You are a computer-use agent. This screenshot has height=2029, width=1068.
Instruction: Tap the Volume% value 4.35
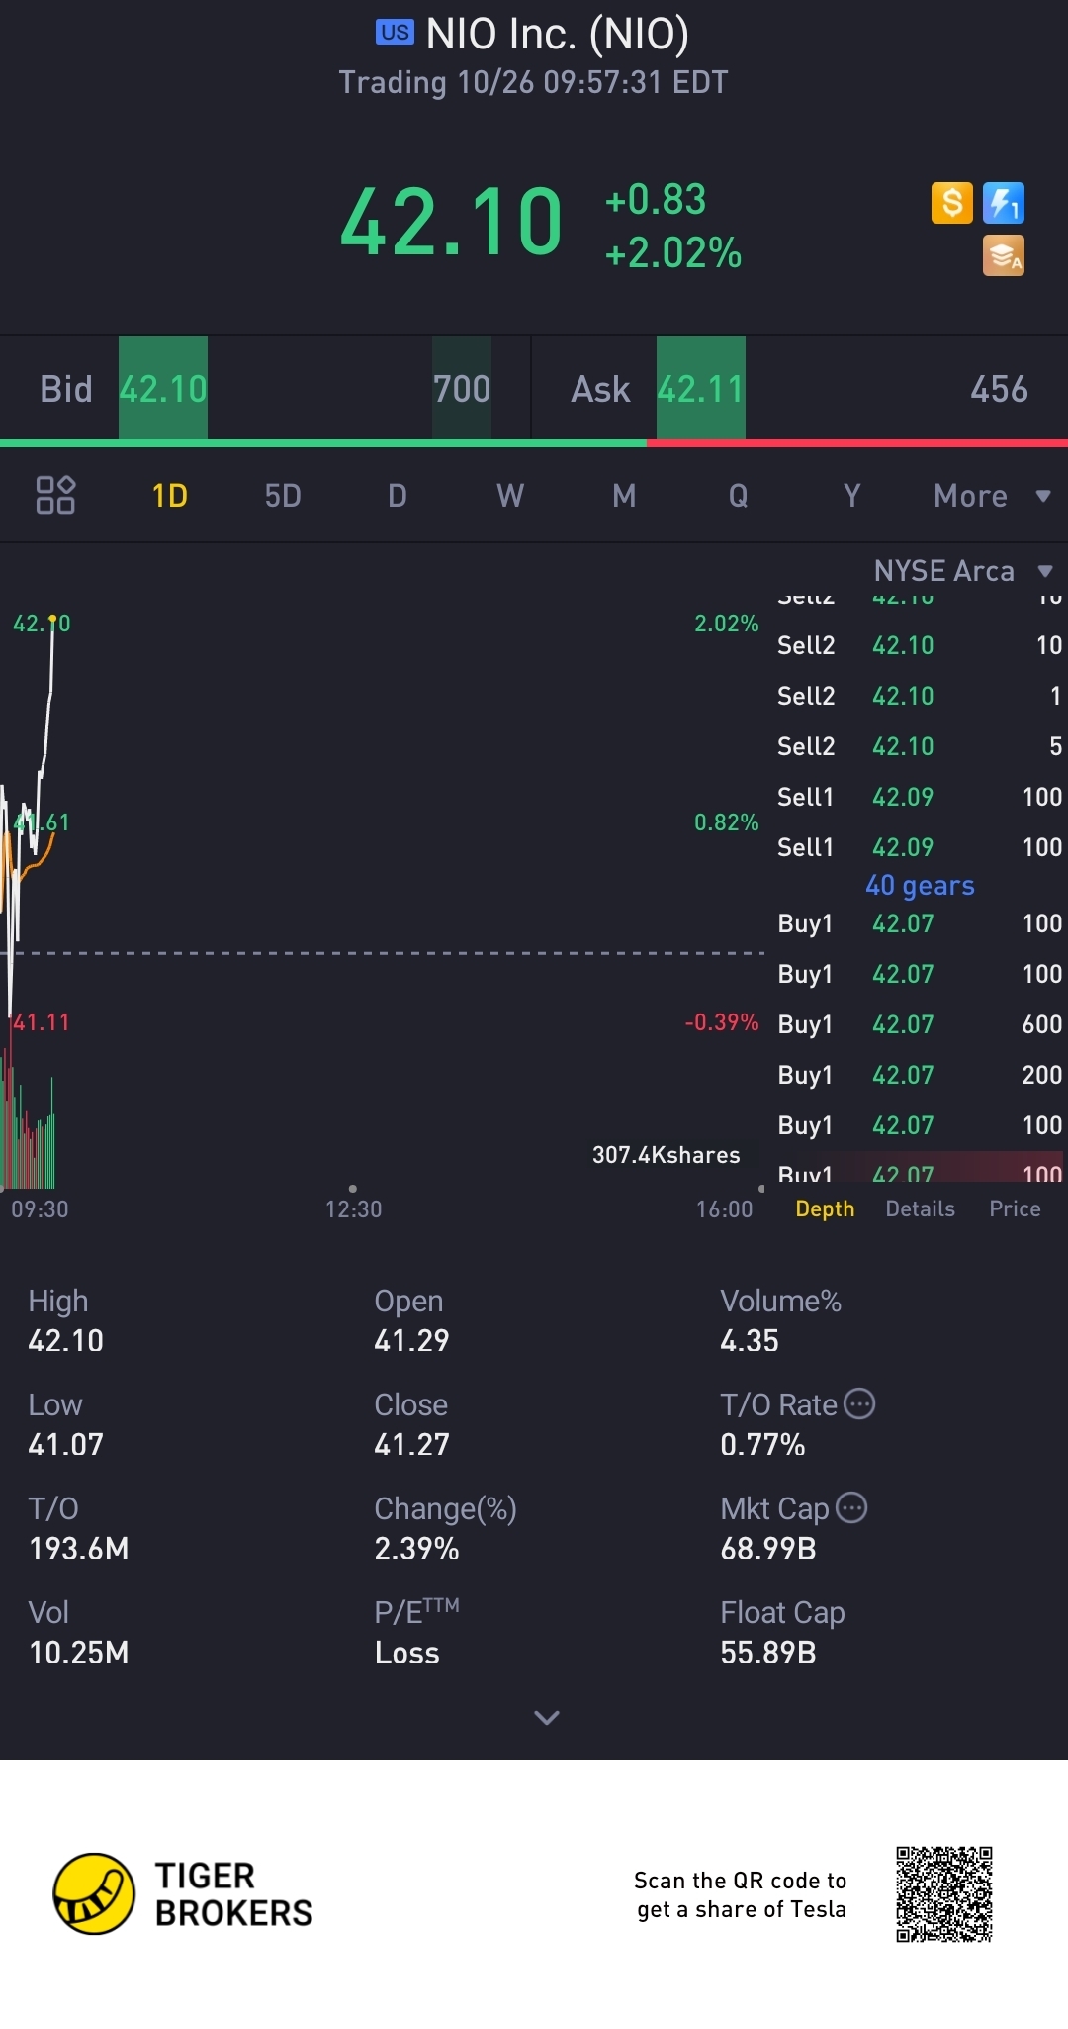(750, 1340)
